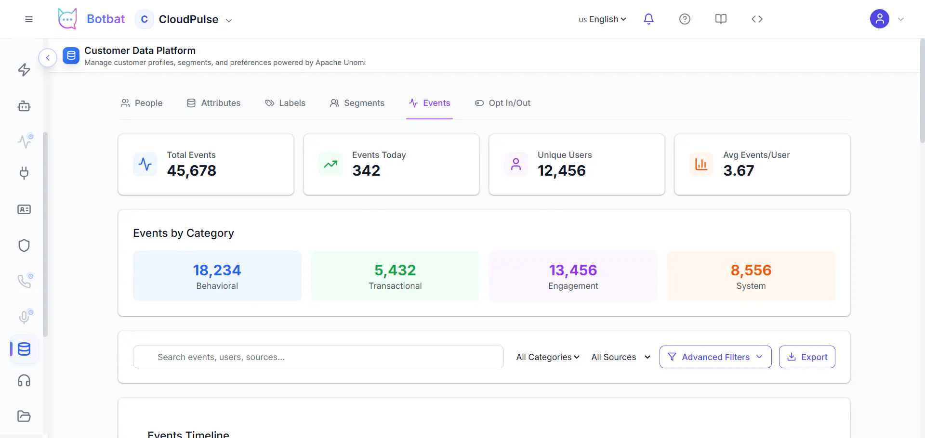This screenshot has height=438, width=925.
Task: Switch to the People tab
Action: tap(142, 103)
